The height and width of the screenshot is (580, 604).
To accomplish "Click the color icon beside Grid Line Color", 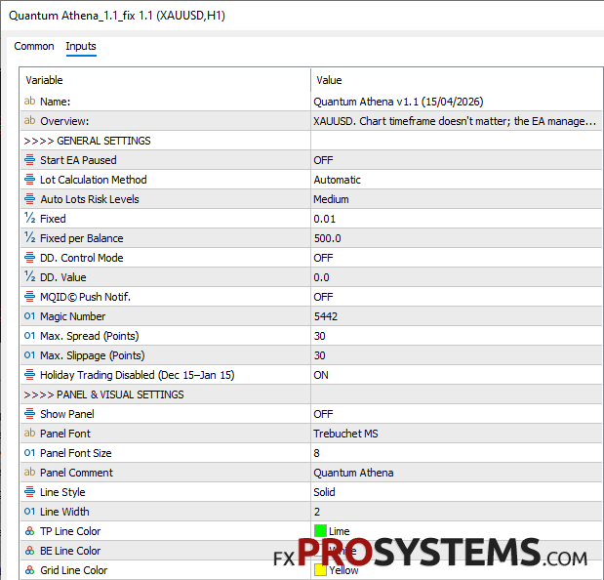I will click(29, 570).
